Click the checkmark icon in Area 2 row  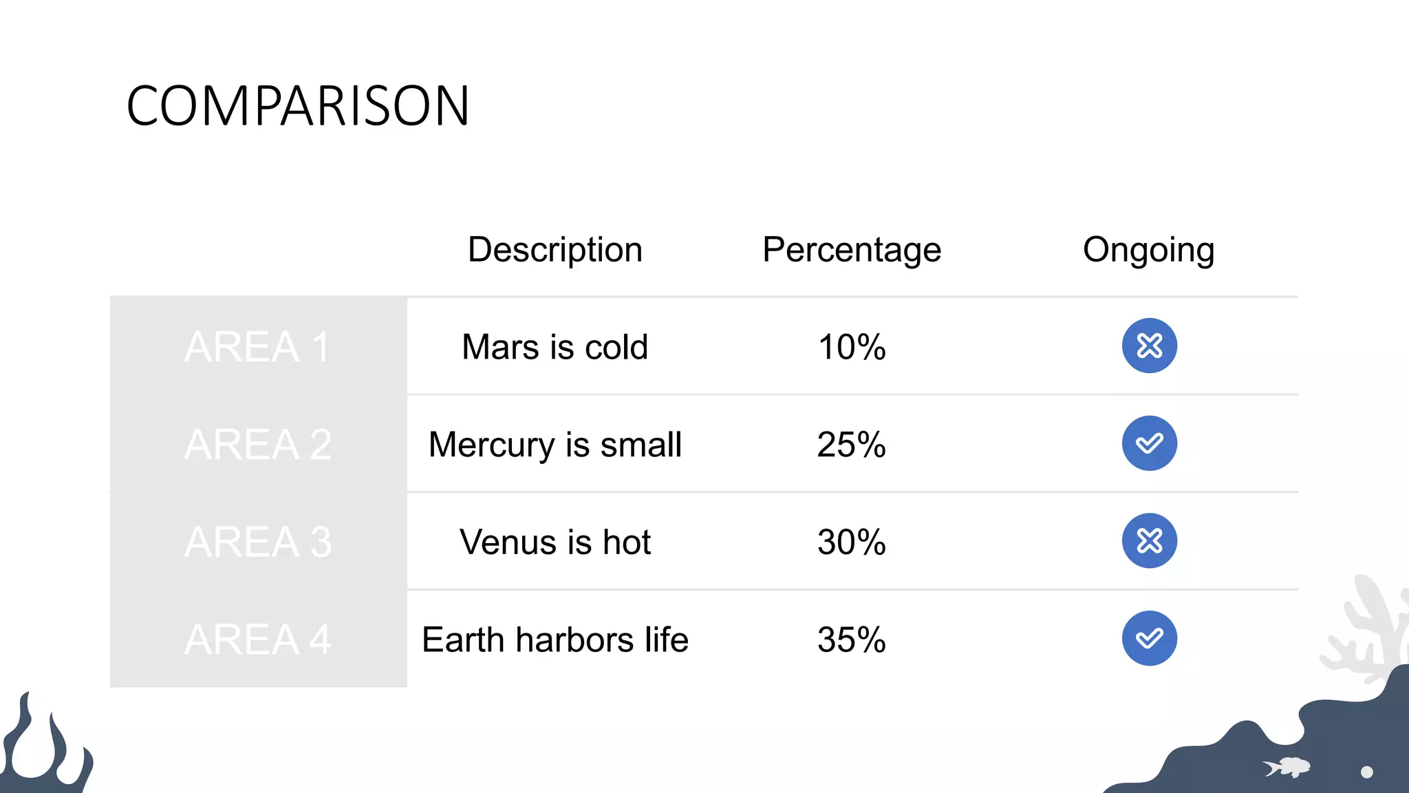(1149, 443)
